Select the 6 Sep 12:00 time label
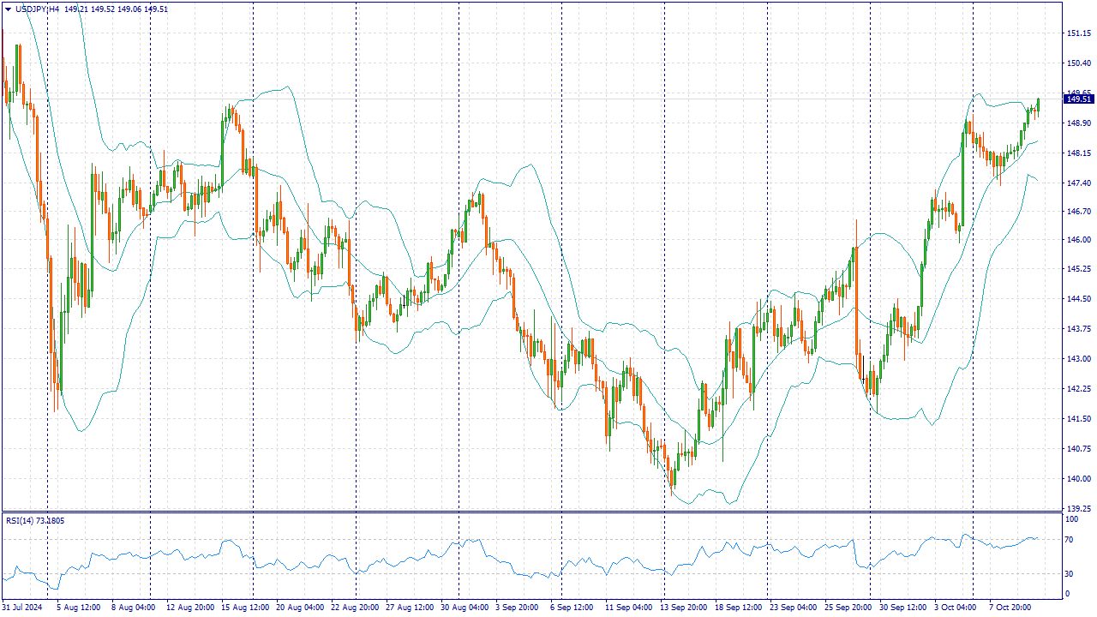 (572, 608)
